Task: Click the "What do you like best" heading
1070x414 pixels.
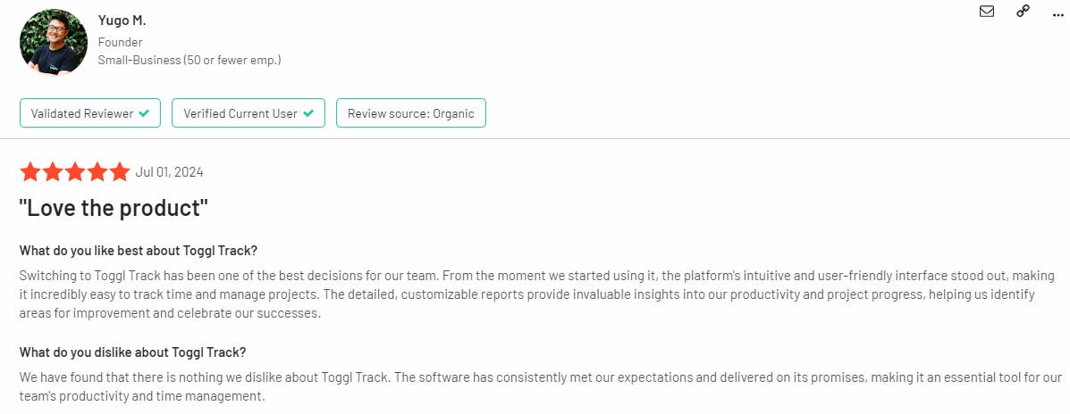Action: click(x=138, y=250)
